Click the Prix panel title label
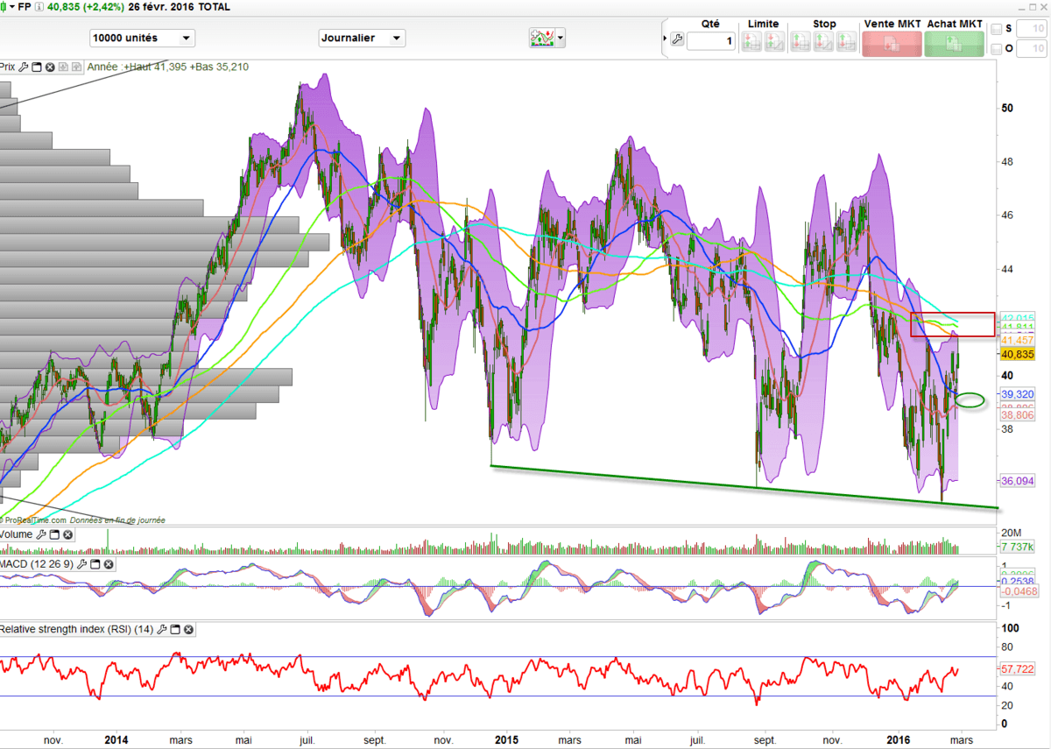This screenshot has height=749, width=1051. click(8, 67)
